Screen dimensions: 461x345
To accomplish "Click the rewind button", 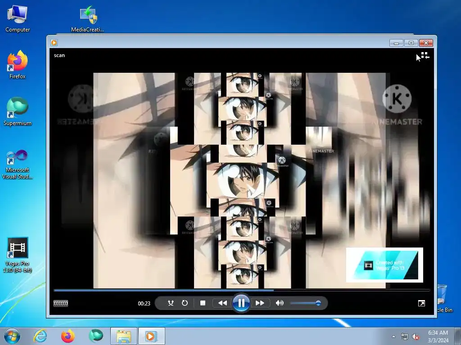I will point(222,303).
